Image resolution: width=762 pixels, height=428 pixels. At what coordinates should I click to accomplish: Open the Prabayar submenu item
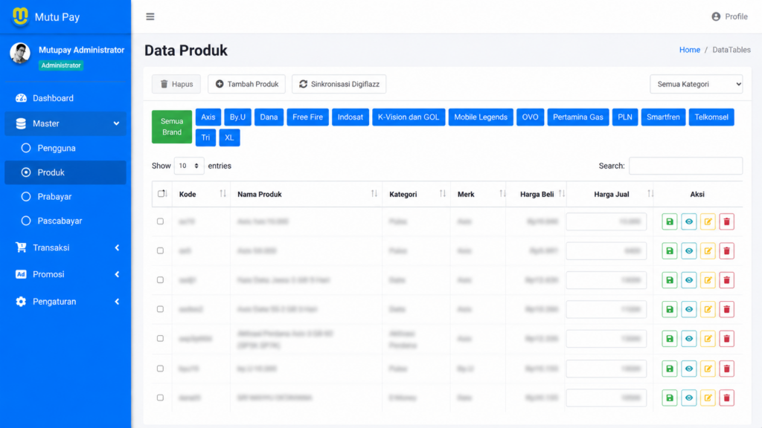[x=65, y=196]
